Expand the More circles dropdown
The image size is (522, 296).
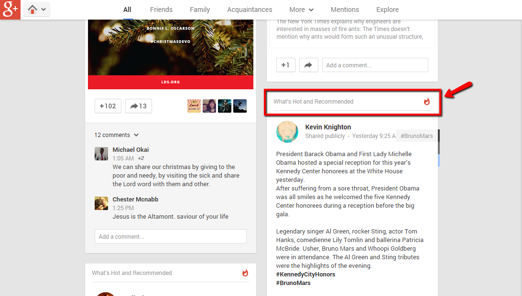coord(302,10)
